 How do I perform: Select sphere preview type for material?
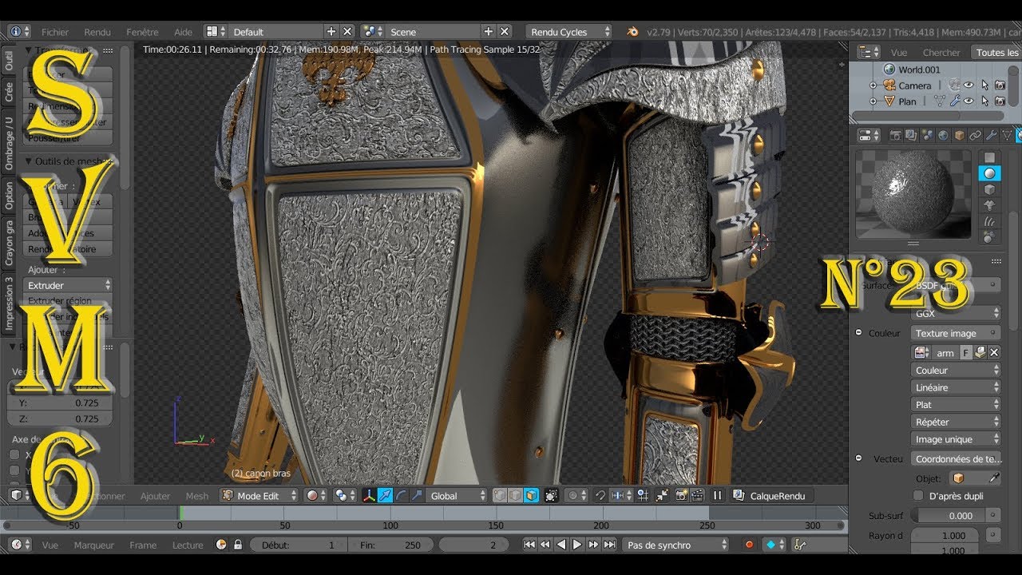click(x=989, y=173)
